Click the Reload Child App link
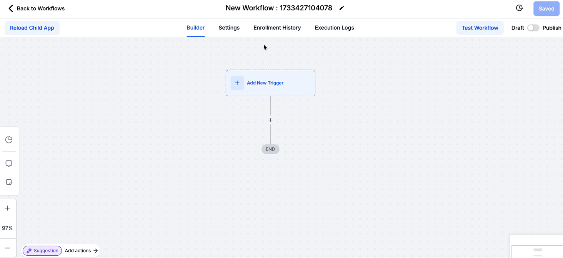Screen dimensions: 563x258 click(x=32, y=28)
